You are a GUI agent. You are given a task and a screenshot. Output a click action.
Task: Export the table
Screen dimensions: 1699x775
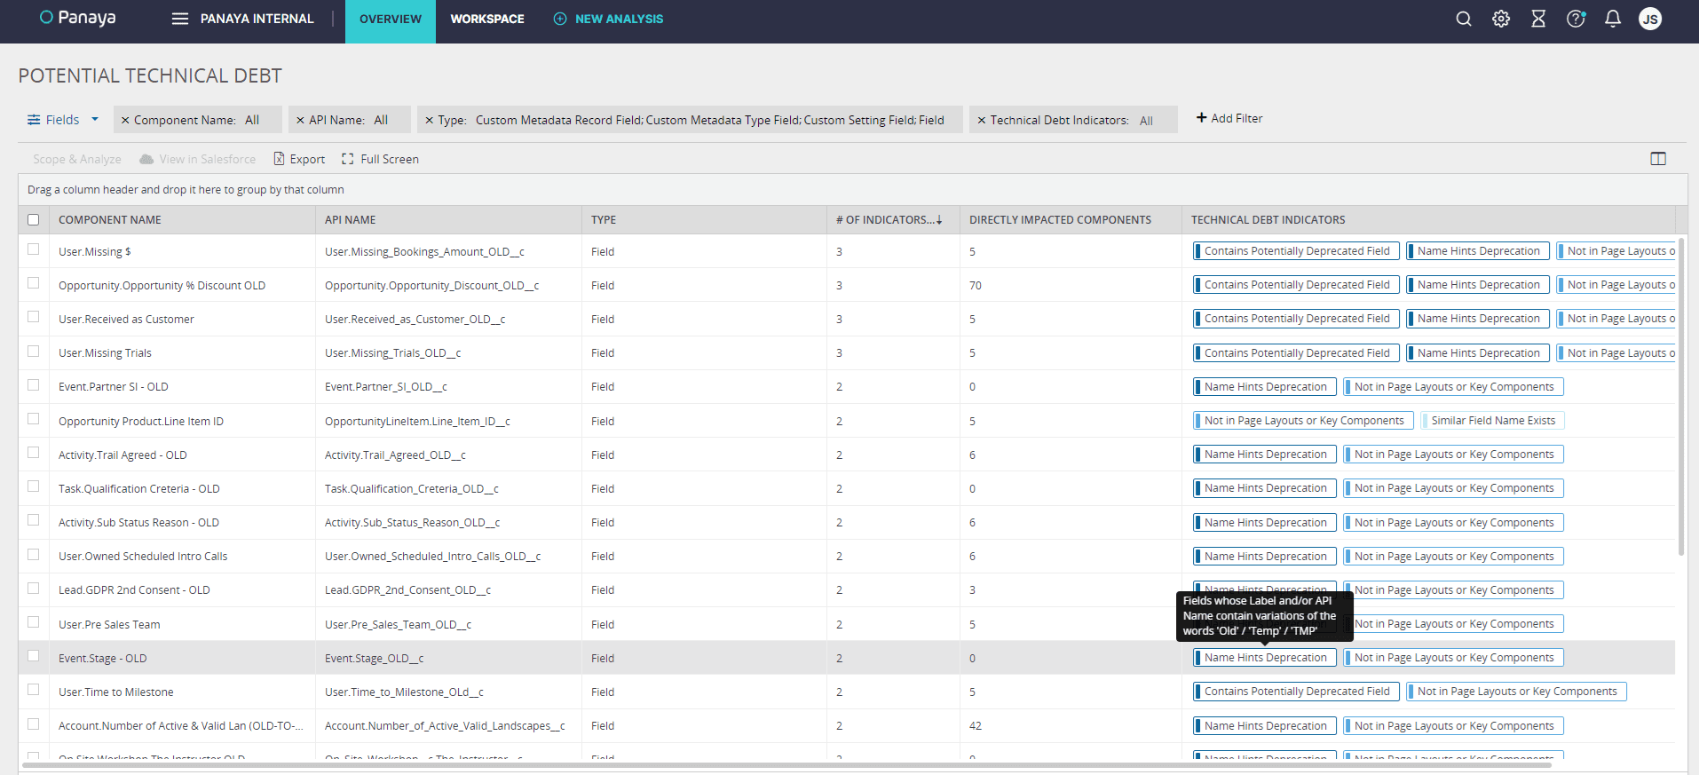(x=299, y=159)
